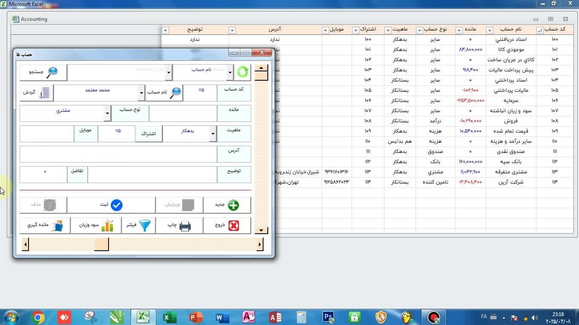
Task: Click the form's vertical scroll down arrow
Action: pyautogui.click(x=261, y=230)
